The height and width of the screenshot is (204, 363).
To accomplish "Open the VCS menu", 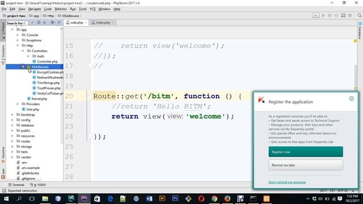I will pos(92,9).
